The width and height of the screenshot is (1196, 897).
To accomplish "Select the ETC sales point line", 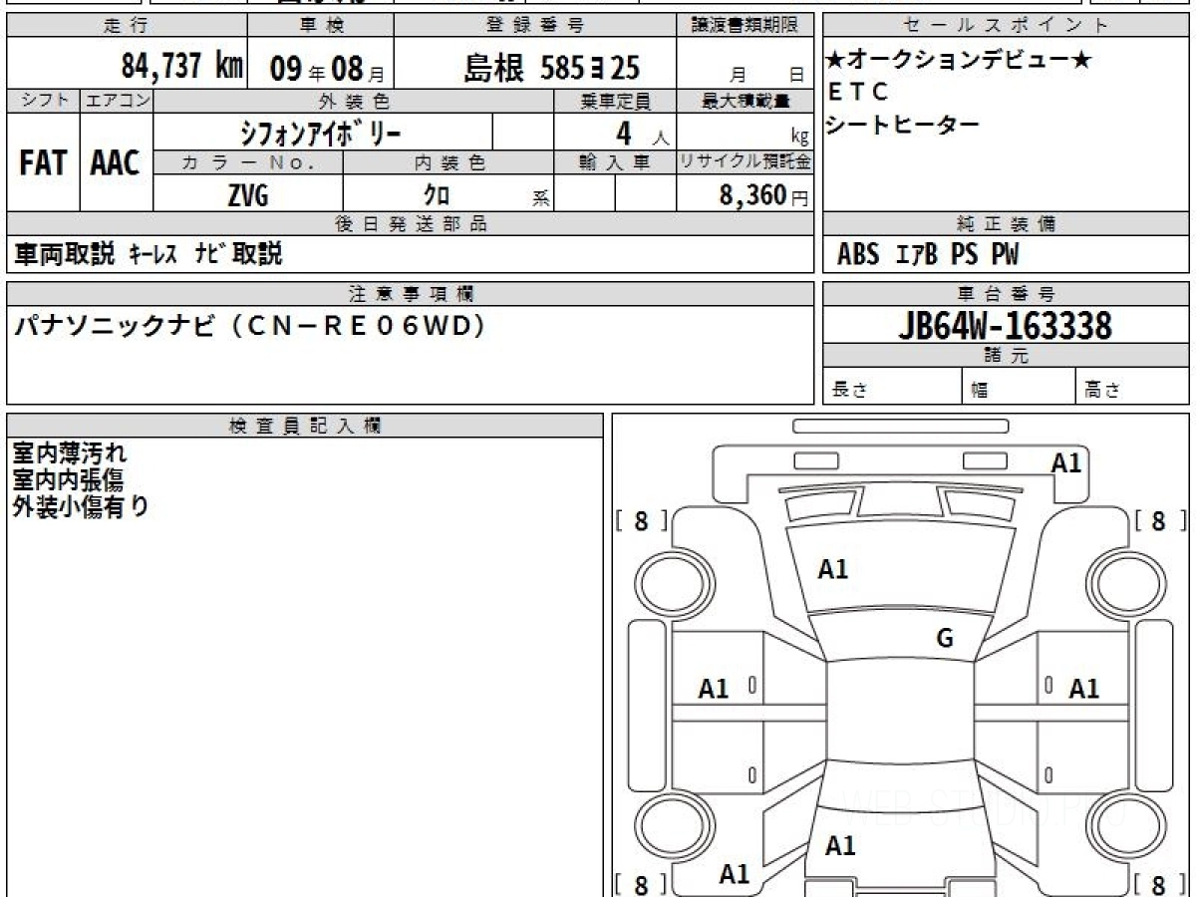I will (x=858, y=93).
